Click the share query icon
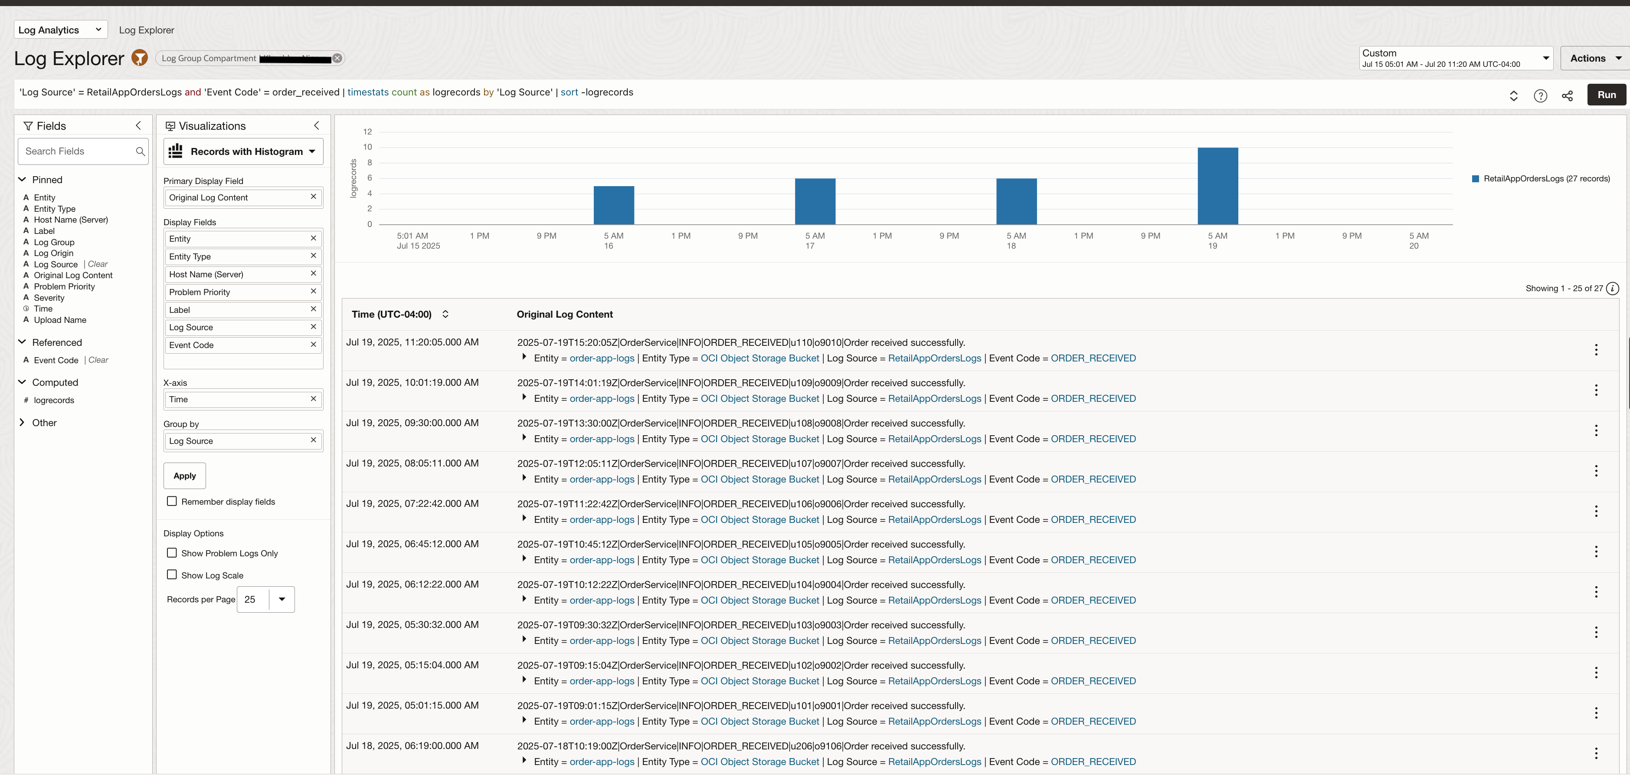Screen dimensions: 1630x775 (1567, 95)
